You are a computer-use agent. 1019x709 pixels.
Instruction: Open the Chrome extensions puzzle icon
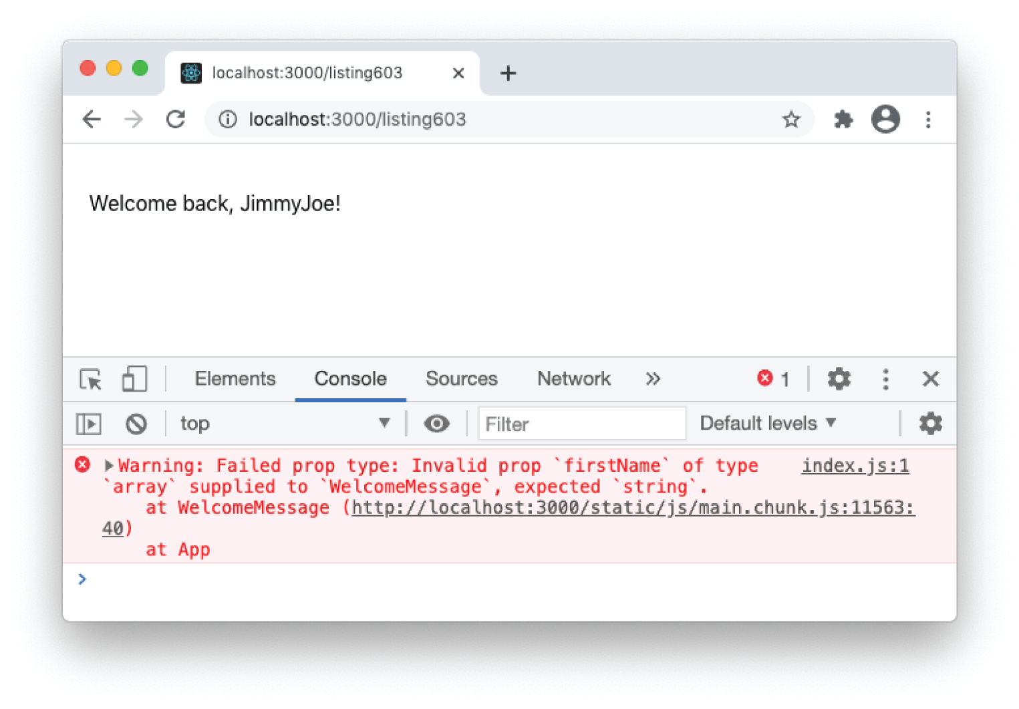(x=843, y=119)
